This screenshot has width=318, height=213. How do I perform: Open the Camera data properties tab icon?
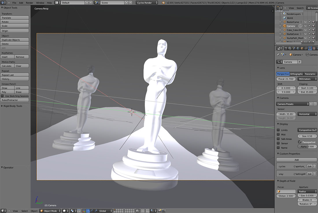pyautogui.click(x=310, y=48)
